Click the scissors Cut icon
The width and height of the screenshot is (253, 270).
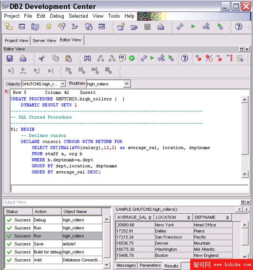(x=42, y=58)
